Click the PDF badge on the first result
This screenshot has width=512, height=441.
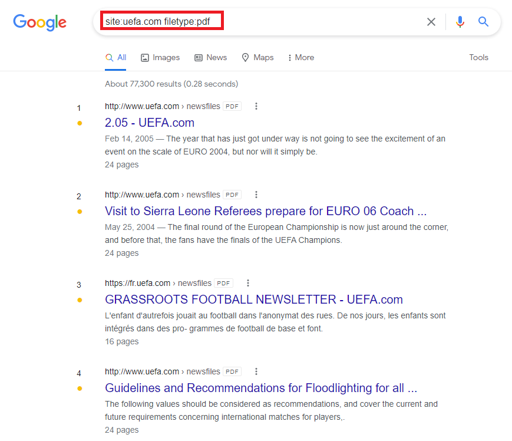[x=231, y=106]
